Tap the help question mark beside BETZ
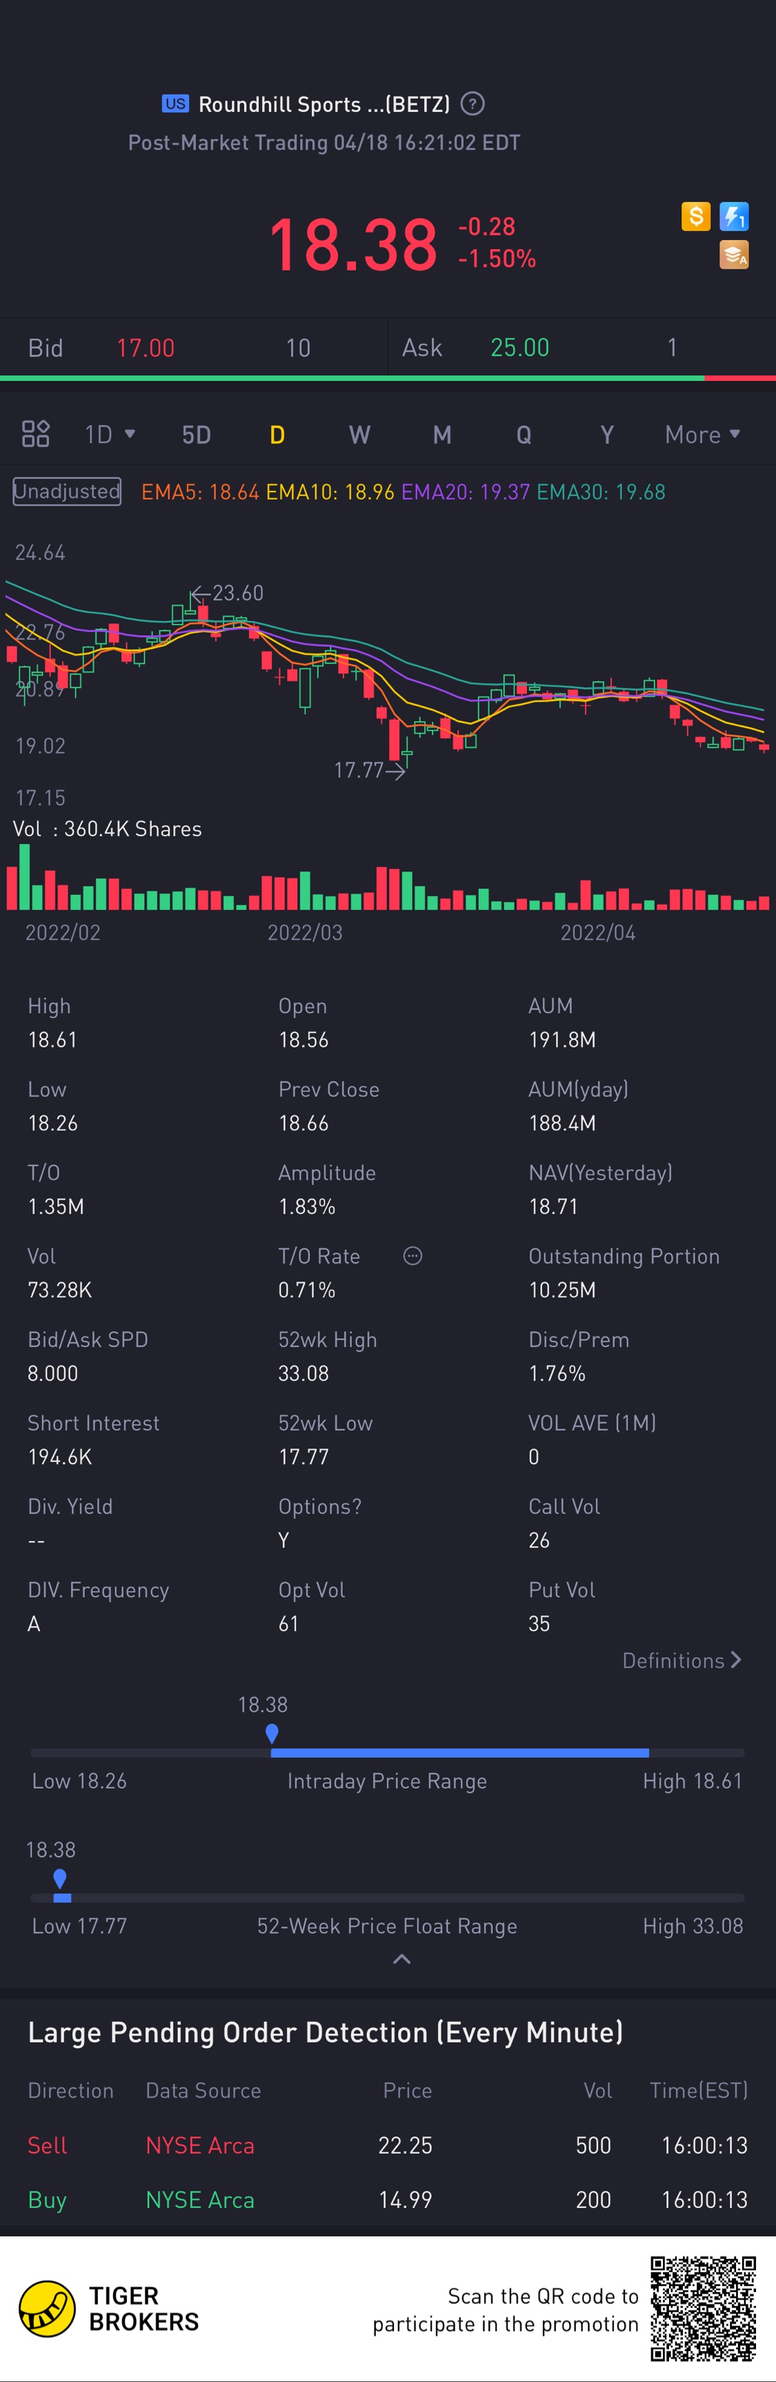This screenshot has height=2382, width=776. [472, 104]
